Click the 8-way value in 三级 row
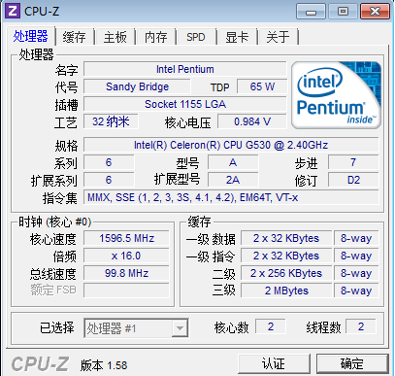This screenshot has width=395, height=376. [356, 291]
